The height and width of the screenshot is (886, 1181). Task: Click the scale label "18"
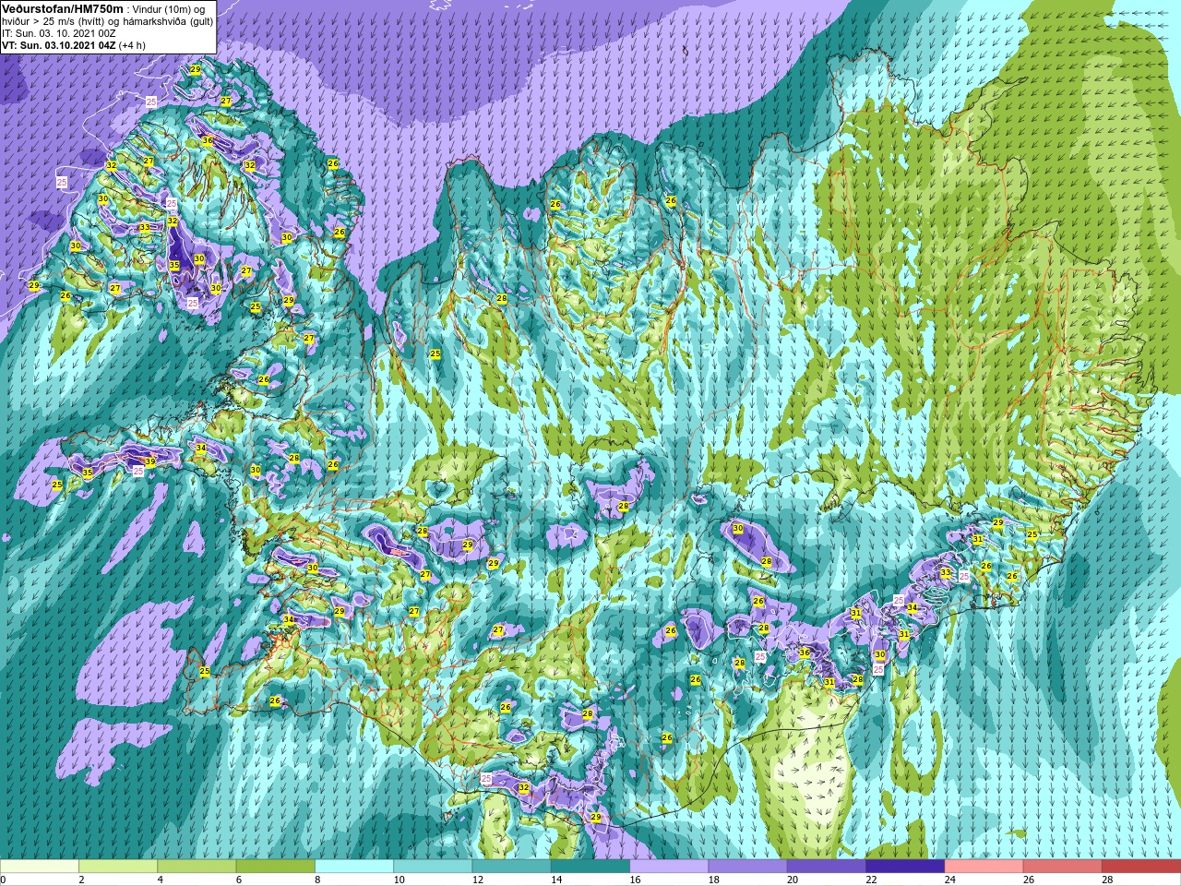pyautogui.click(x=714, y=880)
